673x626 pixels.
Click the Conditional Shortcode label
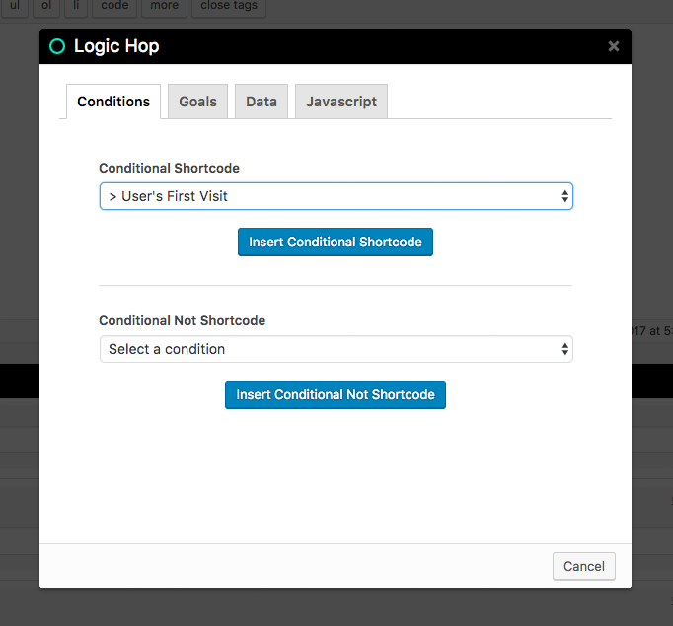point(169,168)
